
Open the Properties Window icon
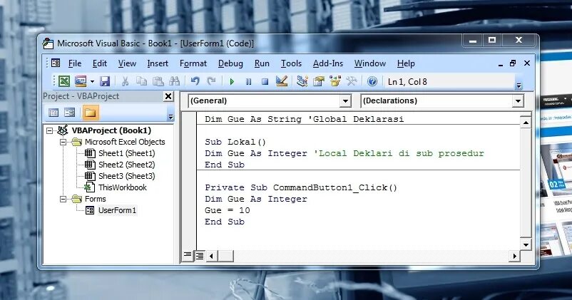[x=319, y=81]
